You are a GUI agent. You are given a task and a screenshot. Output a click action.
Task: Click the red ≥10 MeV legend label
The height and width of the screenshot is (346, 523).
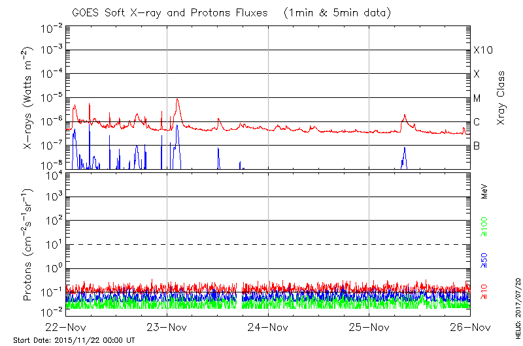point(484,292)
